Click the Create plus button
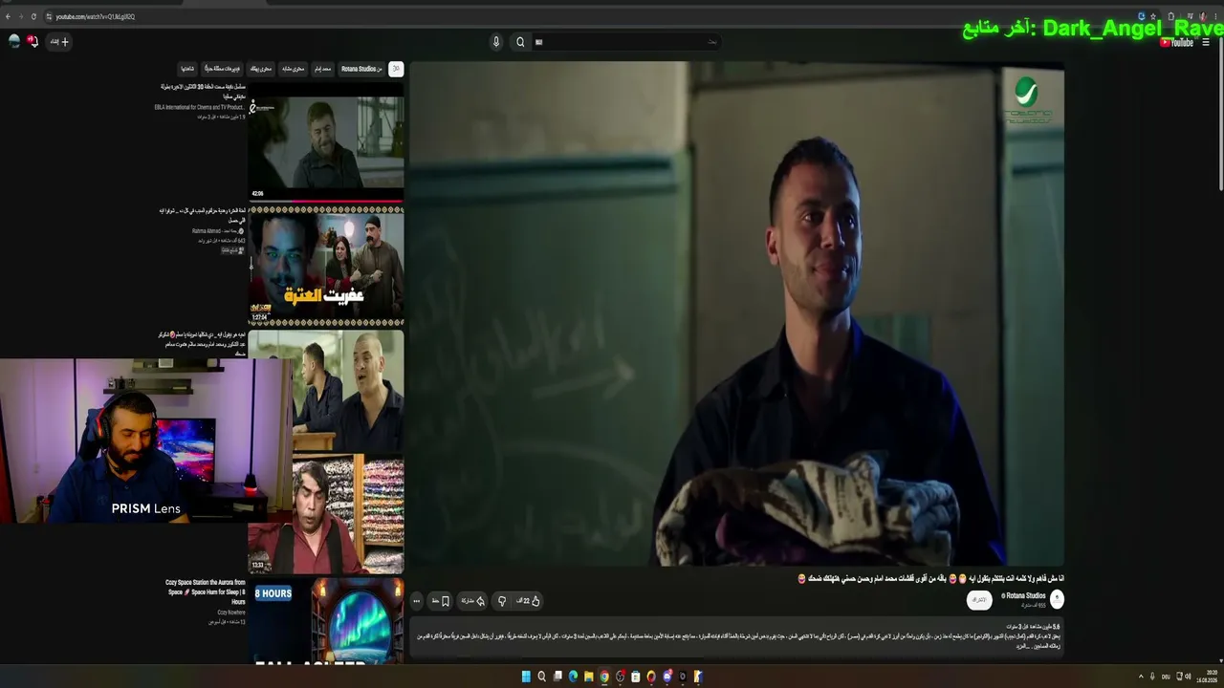Screen dimensions: 1224x688 pyautogui.click(x=59, y=42)
